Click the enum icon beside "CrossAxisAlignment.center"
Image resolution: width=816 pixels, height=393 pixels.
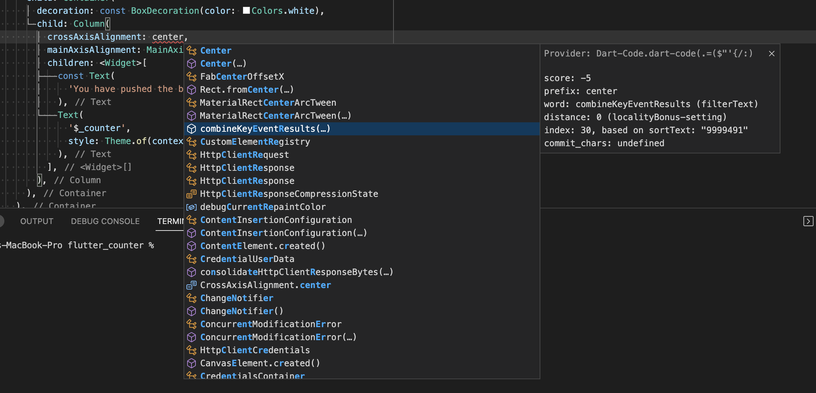point(191,285)
